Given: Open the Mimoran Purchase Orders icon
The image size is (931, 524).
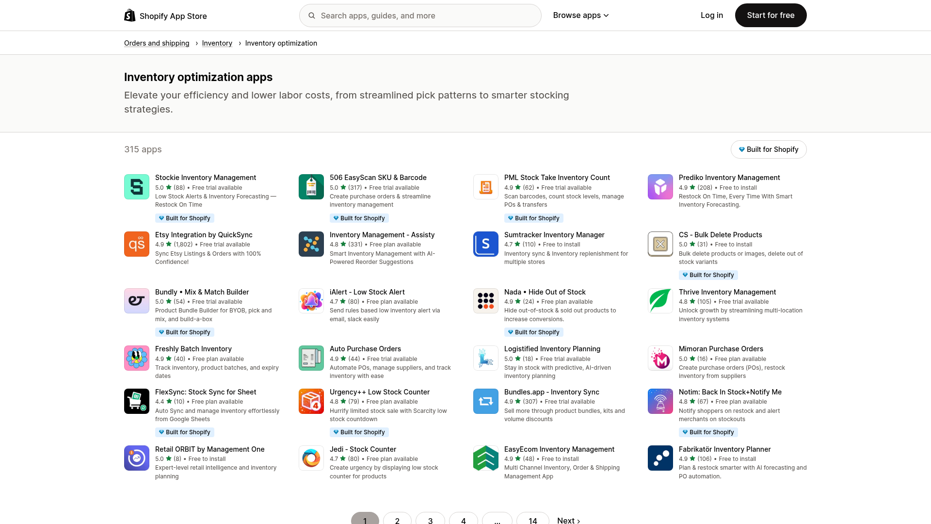Looking at the screenshot, I should [660, 358].
